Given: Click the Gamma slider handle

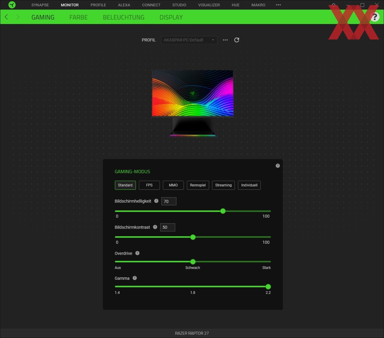Looking at the screenshot, I should pos(268,287).
